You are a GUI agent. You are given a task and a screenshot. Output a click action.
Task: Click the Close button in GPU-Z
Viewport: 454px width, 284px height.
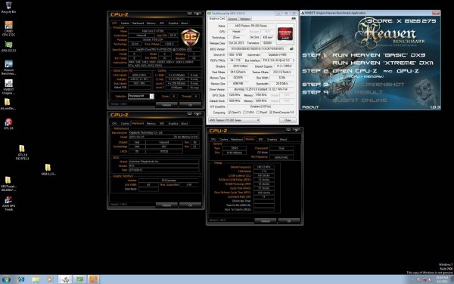pyautogui.click(x=288, y=120)
